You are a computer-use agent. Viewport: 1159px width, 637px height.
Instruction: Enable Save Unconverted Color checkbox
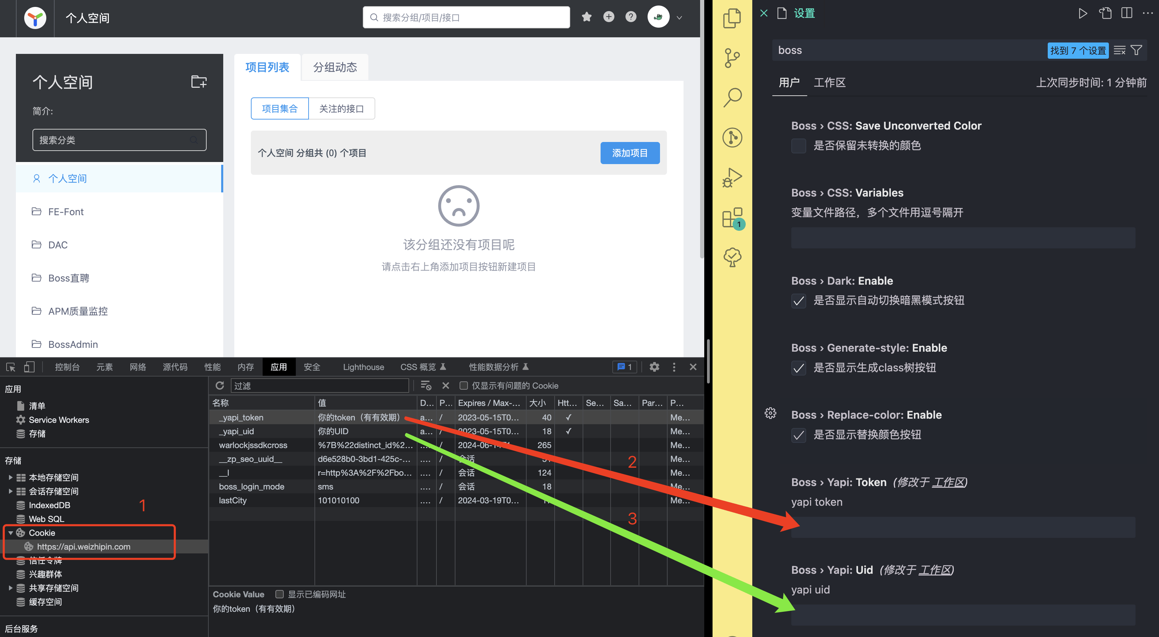(x=799, y=146)
